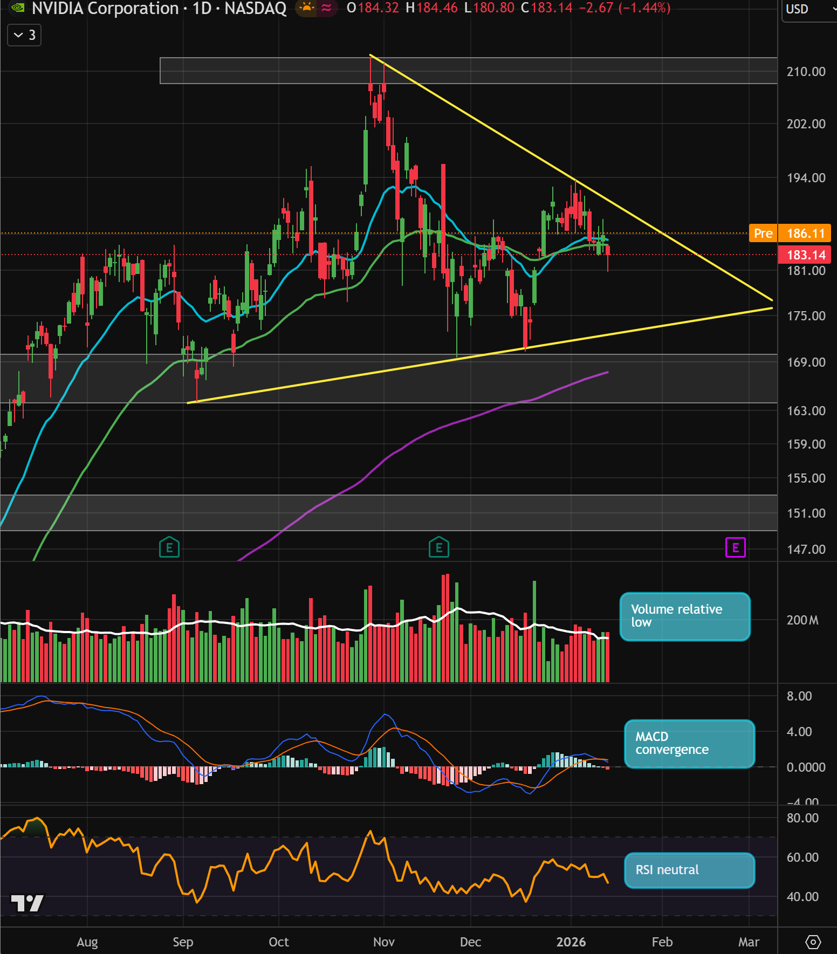
Task: Click the −2.67 (−1.44%) change value
Action: tap(625, 8)
